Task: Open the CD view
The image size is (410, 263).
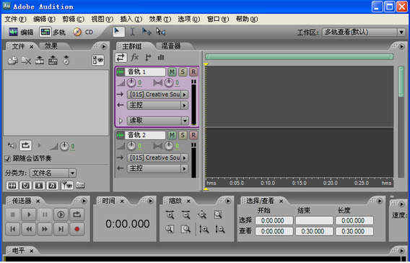Action: point(83,32)
